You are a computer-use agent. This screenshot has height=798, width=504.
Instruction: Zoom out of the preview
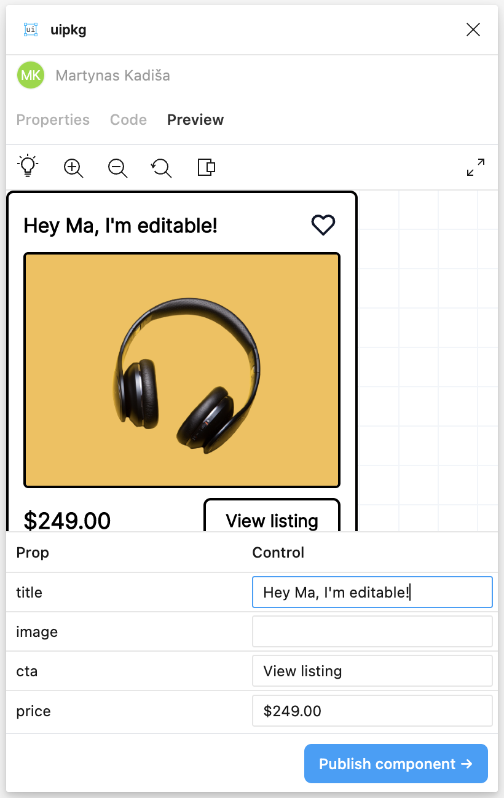point(117,168)
